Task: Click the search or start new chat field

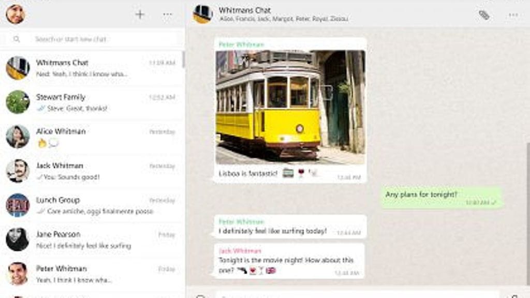Action: click(x=98, y=39)
